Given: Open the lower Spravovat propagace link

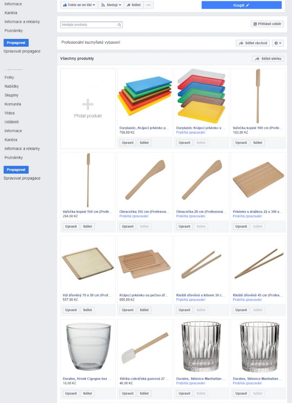Looking at the screenshot, I should click(22, 178).
